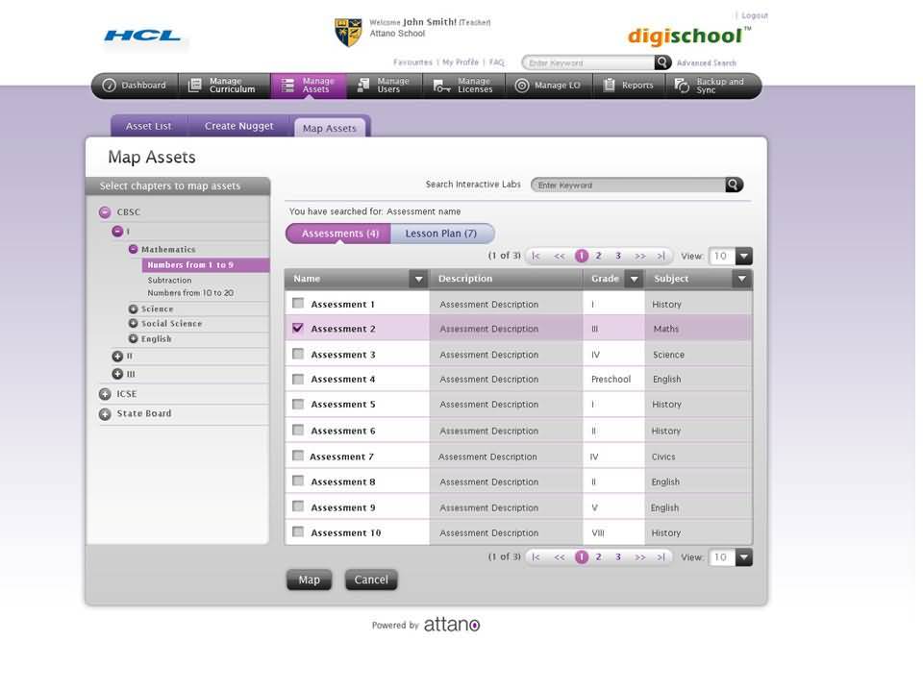Click the Manage Curriculum book icon

click(195, 86)
